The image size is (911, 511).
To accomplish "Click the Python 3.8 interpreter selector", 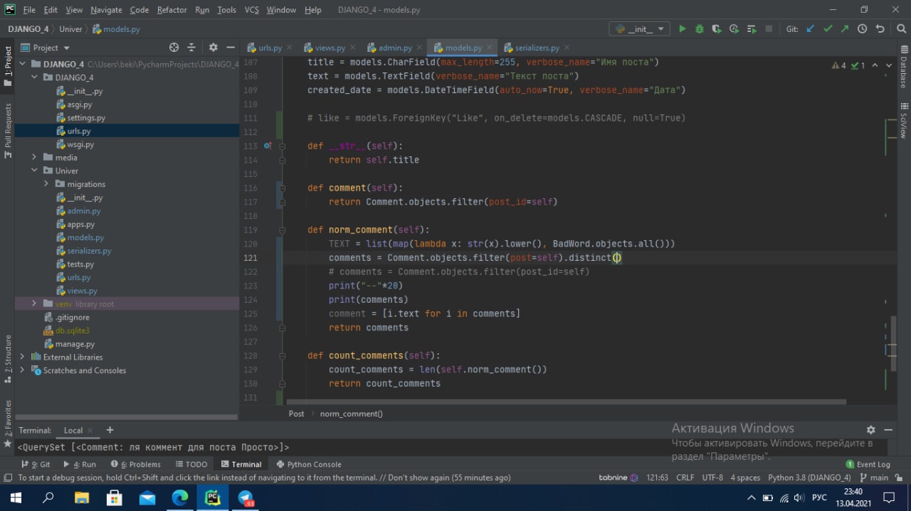I will tap(809, 478).
